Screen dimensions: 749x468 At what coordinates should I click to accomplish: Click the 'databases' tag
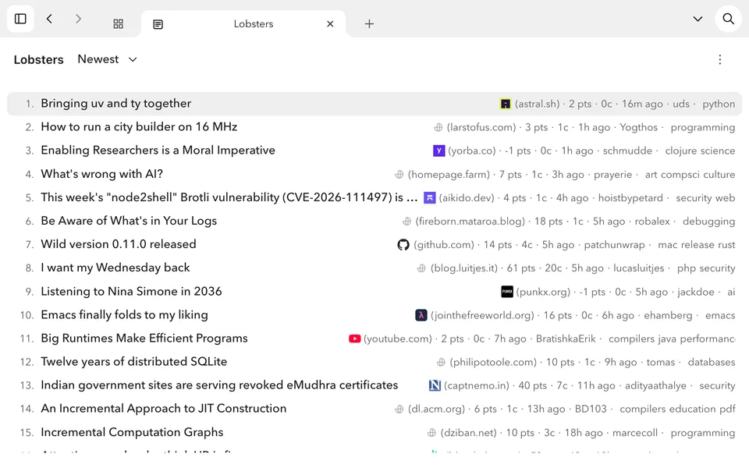(712, 363)
